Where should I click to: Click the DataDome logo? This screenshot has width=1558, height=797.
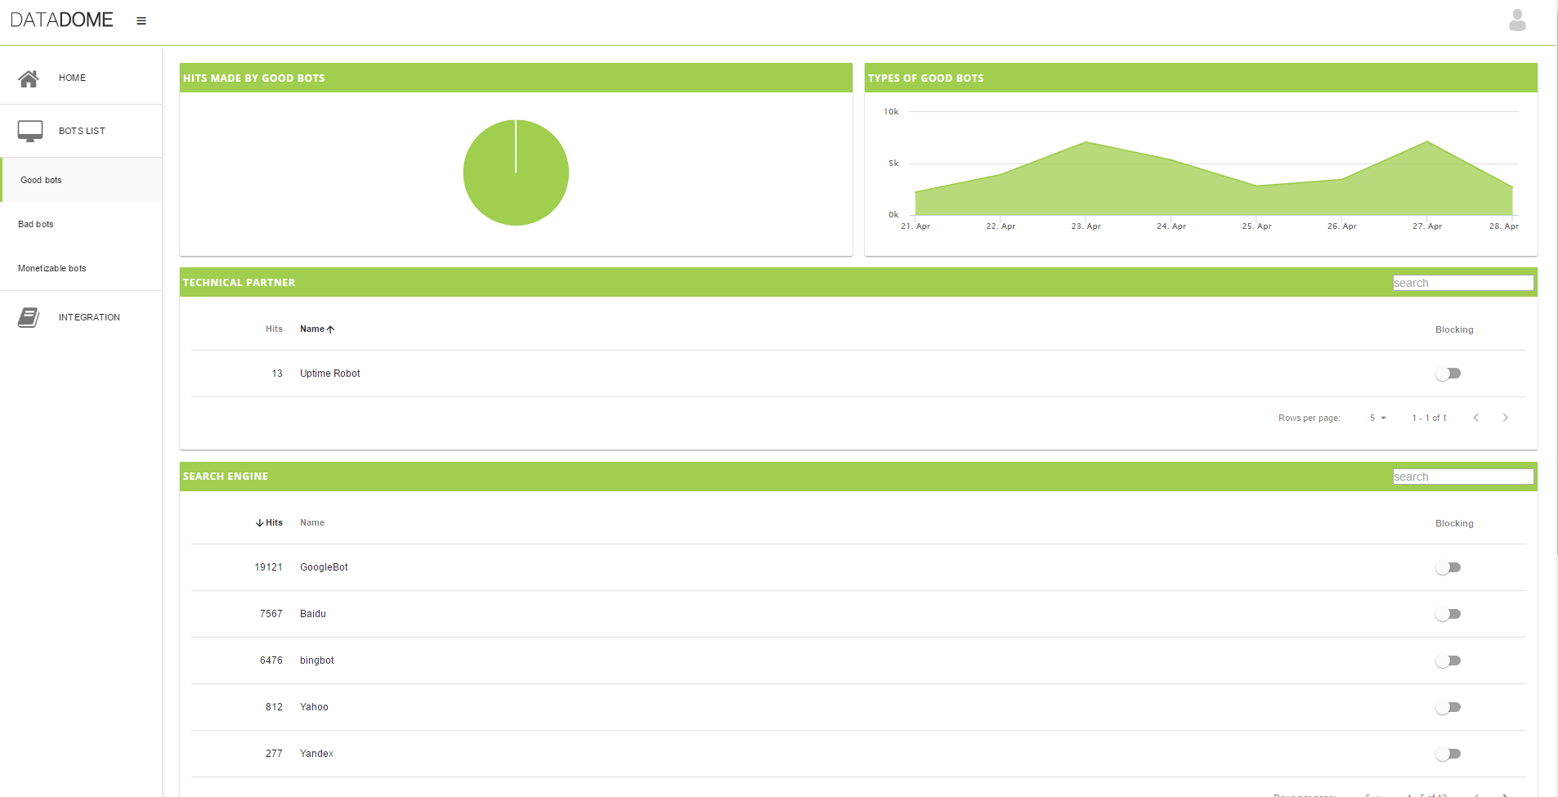point(62,20)
